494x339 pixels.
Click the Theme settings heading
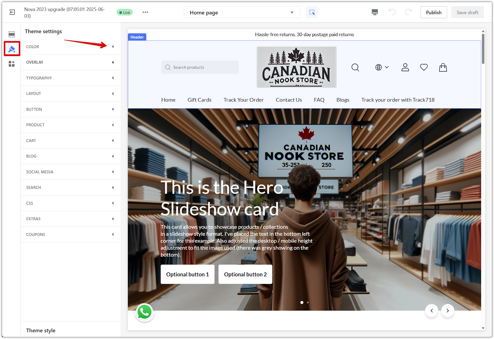pos(43,31)
